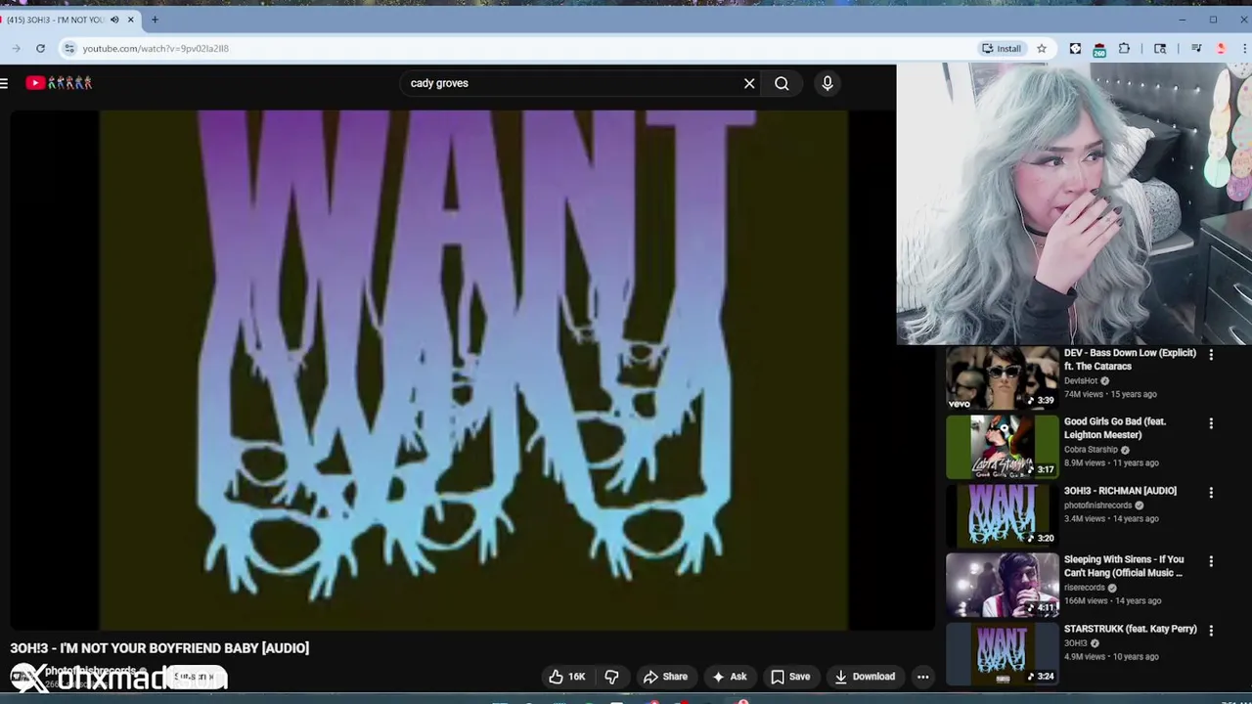The image size is (1252, 704).
Task: Open options for Good Girls Go Bad
Action: (x=1211, y=423)
